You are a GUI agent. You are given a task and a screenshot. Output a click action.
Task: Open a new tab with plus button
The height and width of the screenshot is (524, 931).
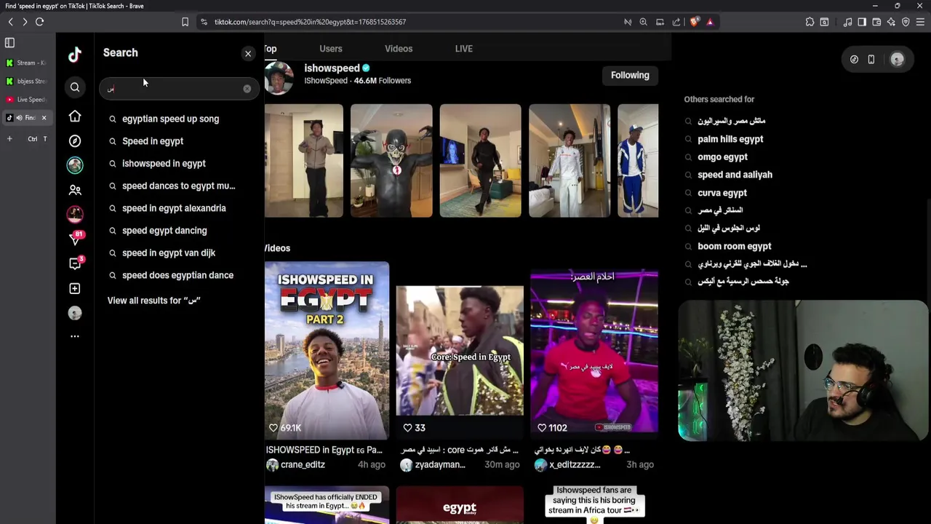click(9, 138)
